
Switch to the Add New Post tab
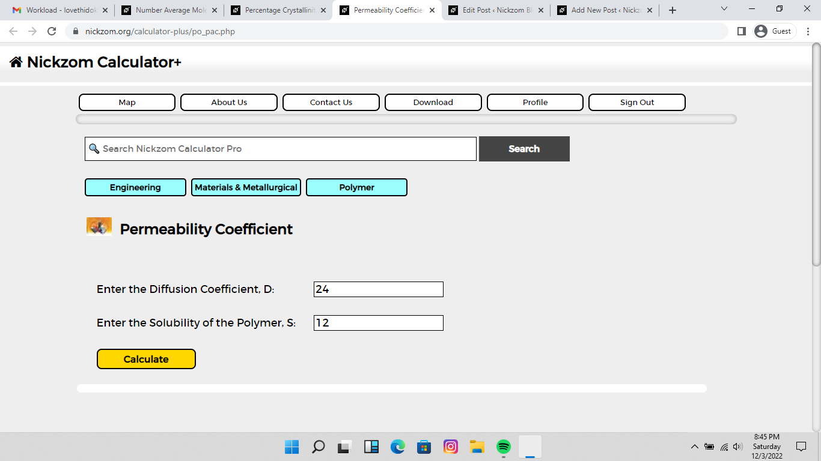point(606,10)
